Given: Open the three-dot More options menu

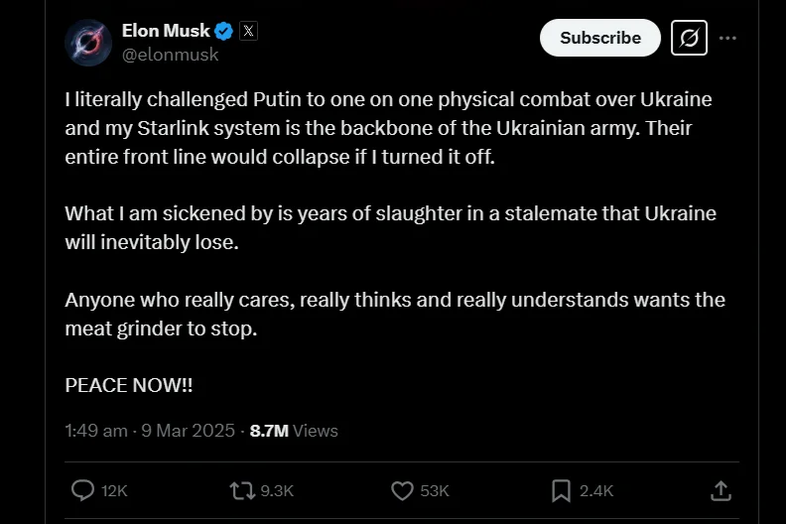Looking at the screenshot, I should (727, 38).
